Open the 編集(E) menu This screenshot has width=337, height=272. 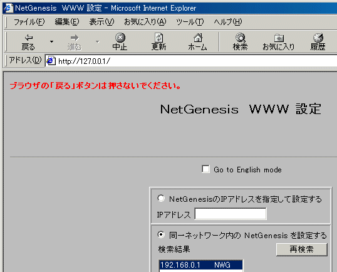point(67,22)
